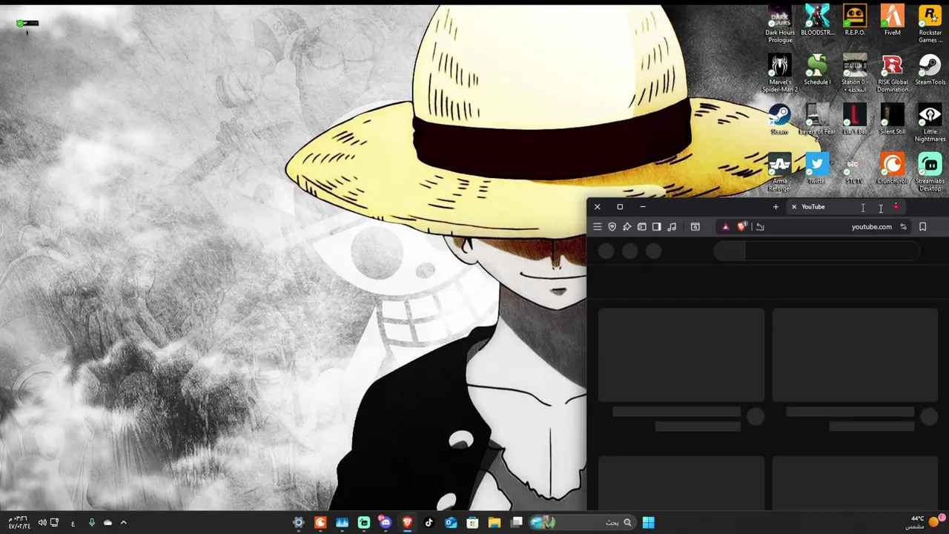Select the Layers of Fear 2 icon
Screen dimensions: 949x534
tap(817, 123)
